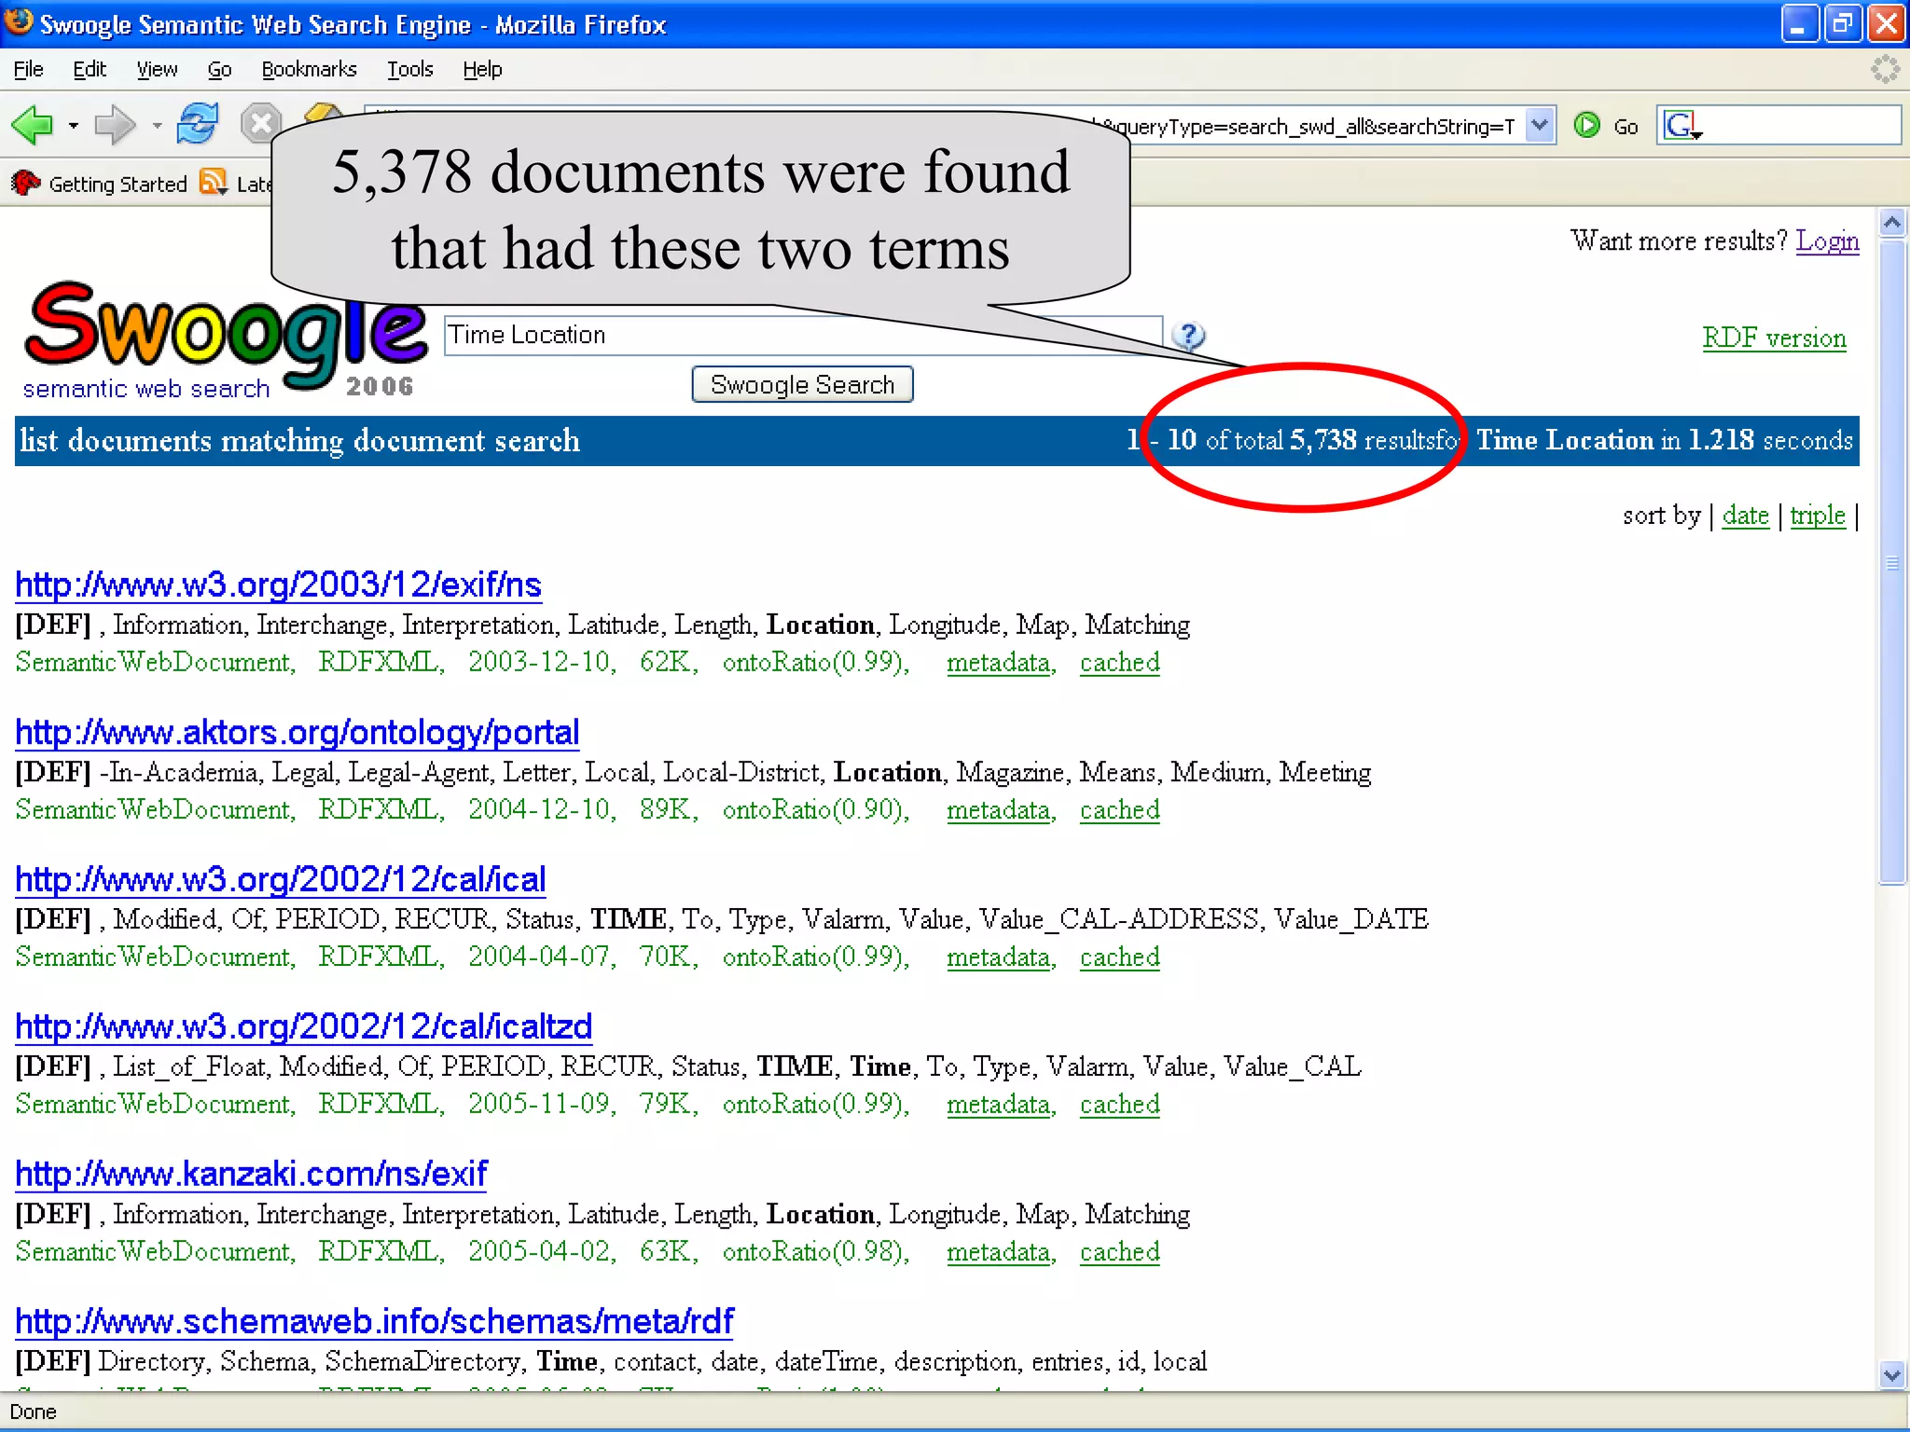Click the Forward arrow button
1910x1432 pixels.
(x=116, y=125)
